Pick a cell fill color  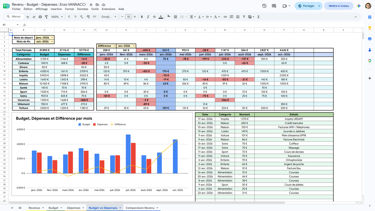pos(169,17)
